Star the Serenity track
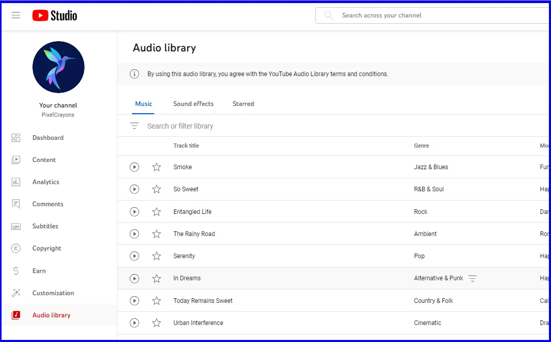The height and width of the screenshot is (342, 551). coord(156,256)
